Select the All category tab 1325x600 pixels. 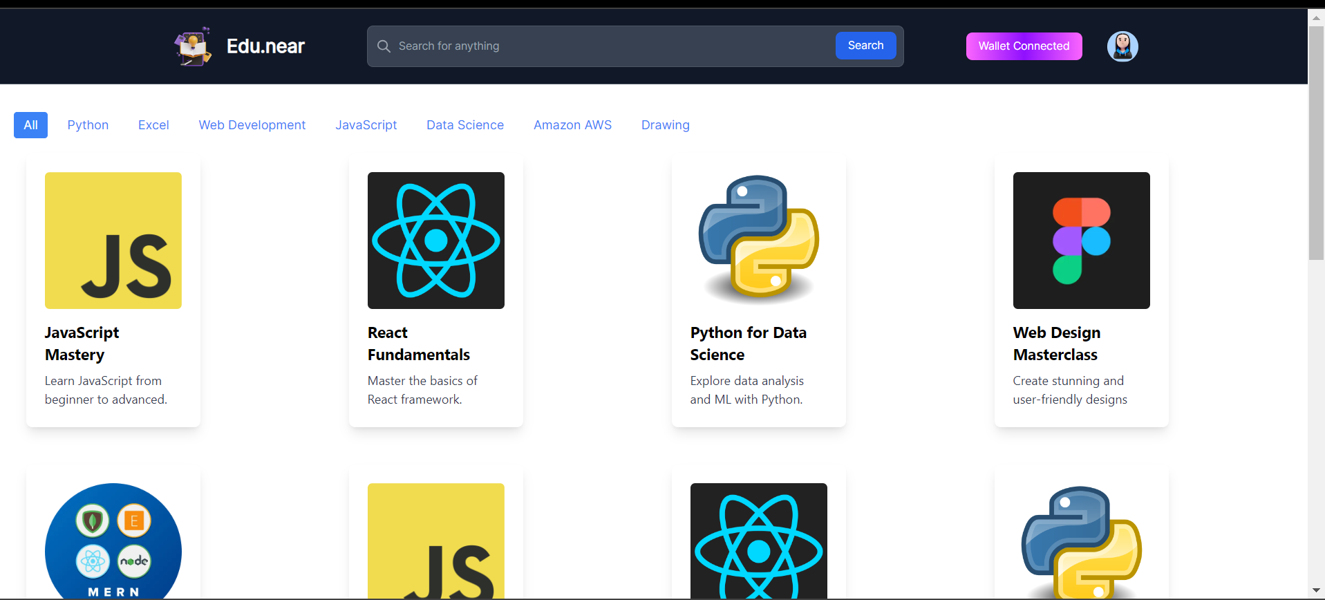[30, 125]
